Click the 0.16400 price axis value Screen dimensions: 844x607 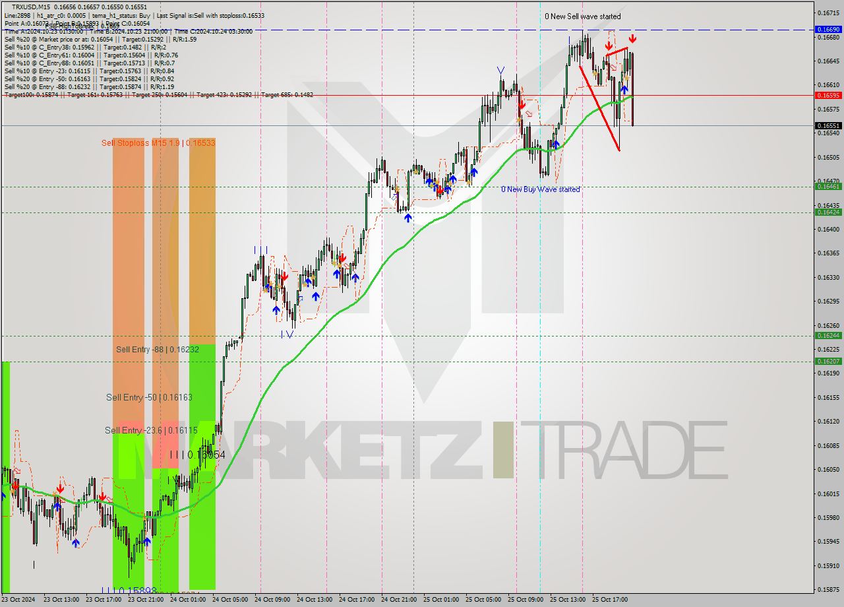coord(828,229)
